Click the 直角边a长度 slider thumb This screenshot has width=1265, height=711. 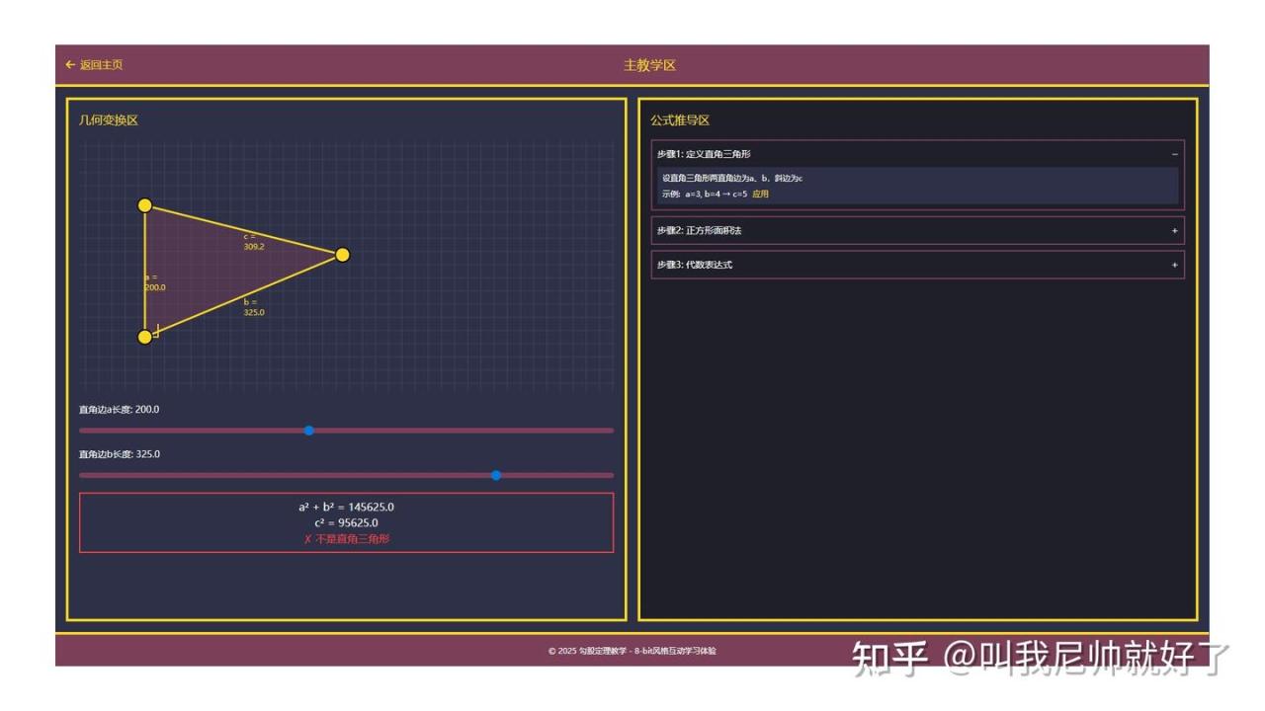coord(309,431)
